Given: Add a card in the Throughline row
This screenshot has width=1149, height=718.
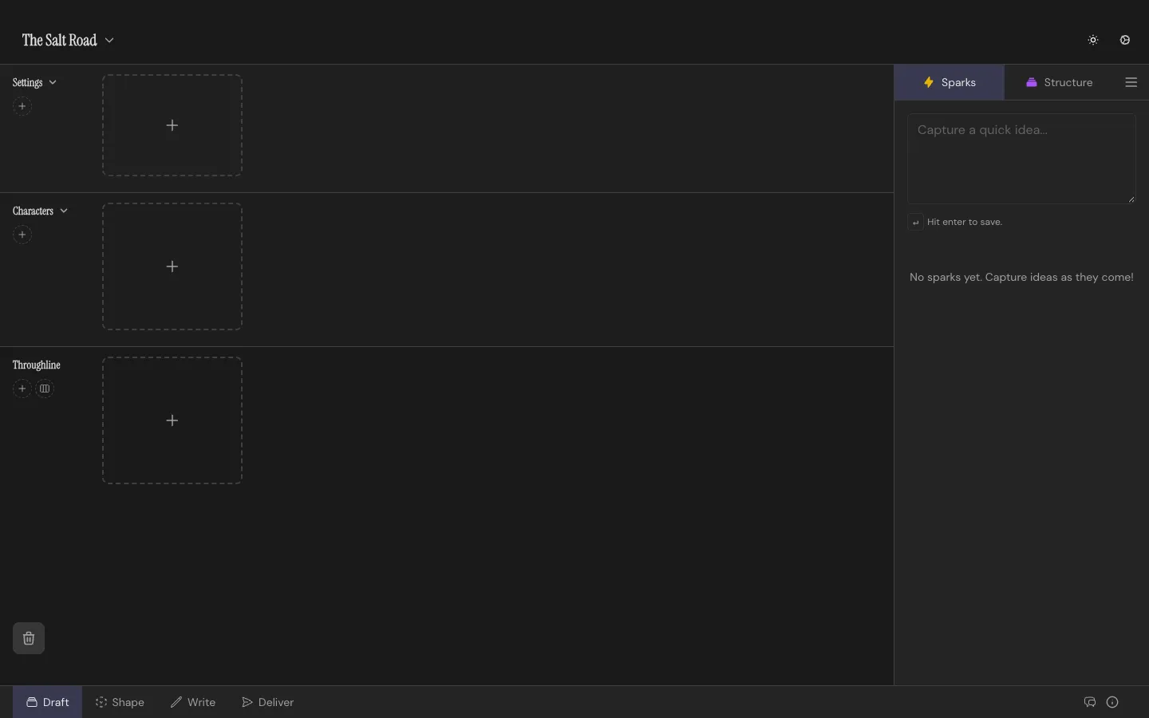Looking at the screenshot, I should click(172, 420).
